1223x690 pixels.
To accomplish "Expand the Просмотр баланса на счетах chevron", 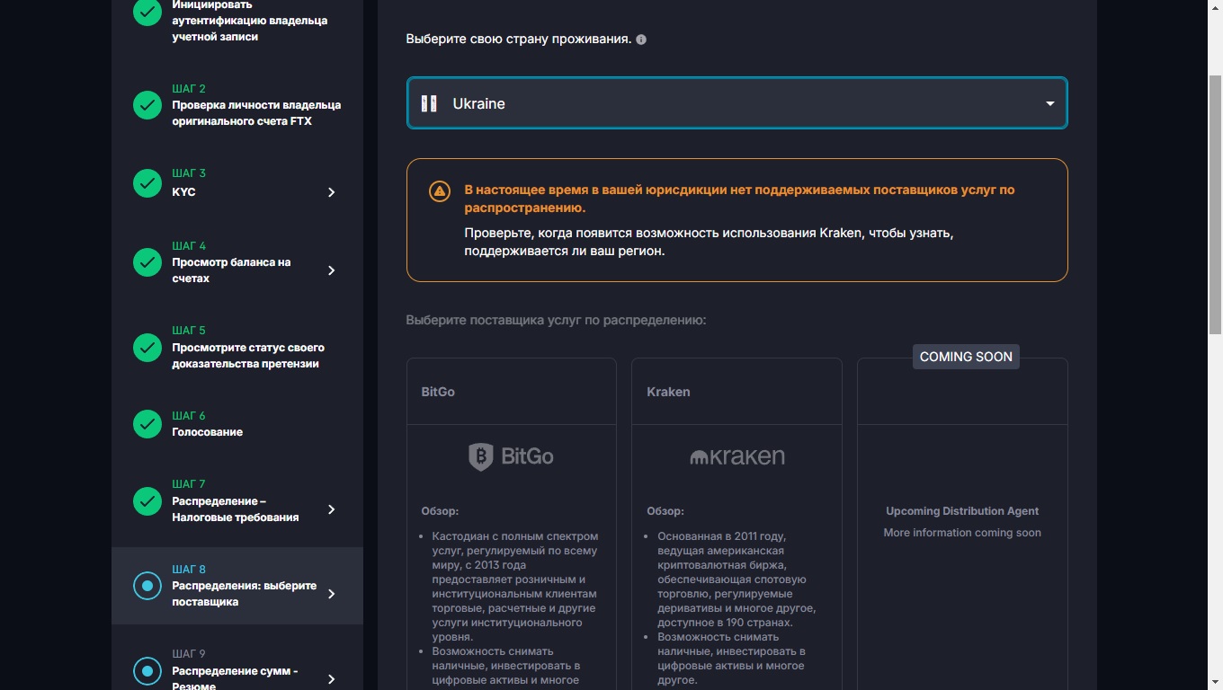I will pos(331,270).
